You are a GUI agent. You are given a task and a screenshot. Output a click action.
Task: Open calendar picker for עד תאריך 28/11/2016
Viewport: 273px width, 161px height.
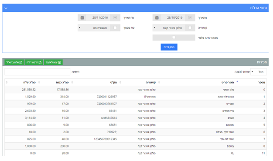[x=82, y=18]
